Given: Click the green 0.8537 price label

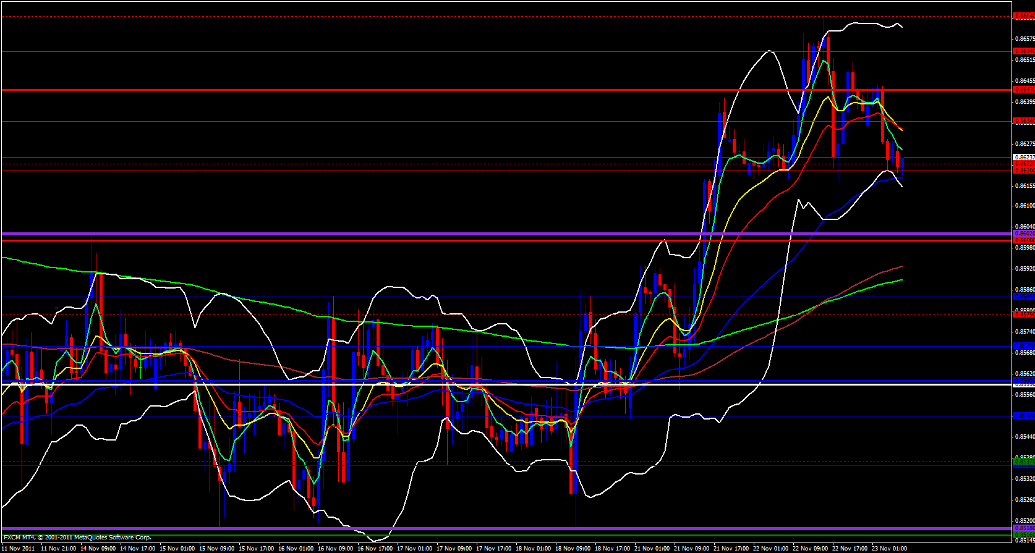Looking at the screenshot, I should click(x=1024, y=462).
